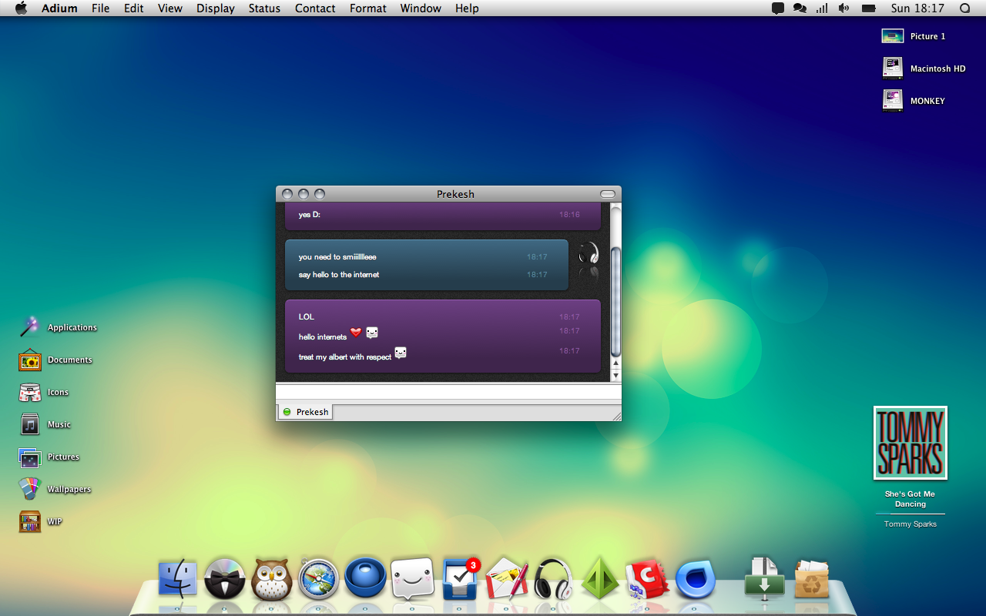Open the Status menu

pos(264,8)
